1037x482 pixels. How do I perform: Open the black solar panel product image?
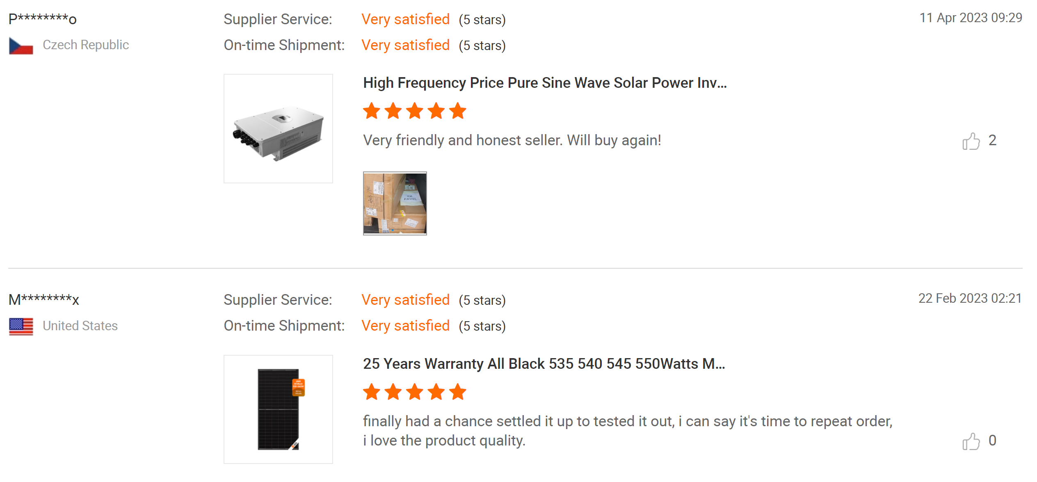278,409
